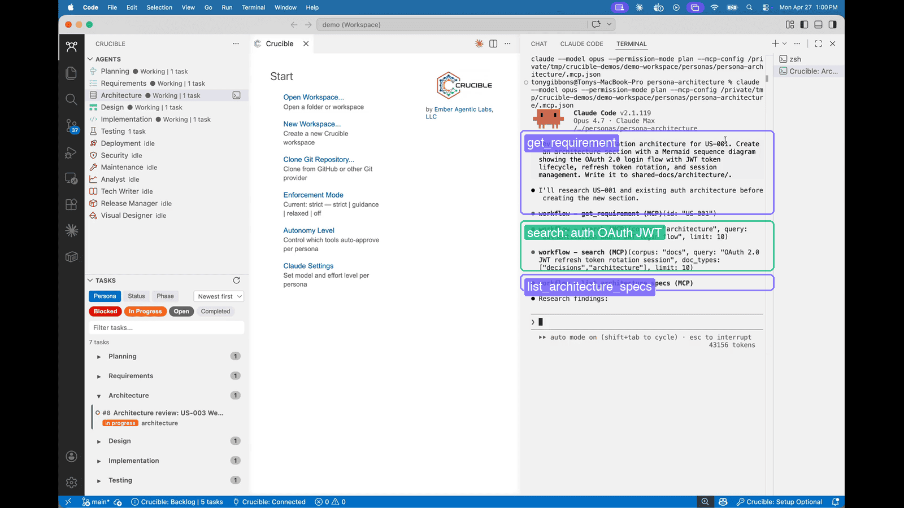Customize the layout from the title bar

click(x=790, y=25)
